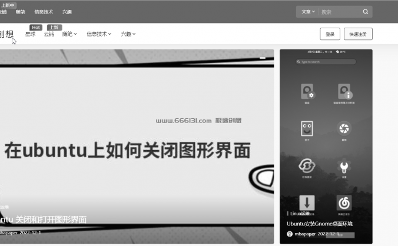Click the mbapaper author avatar on Gnome article
The height and width of the screenshot is (246, 398).
click(290, 234)
